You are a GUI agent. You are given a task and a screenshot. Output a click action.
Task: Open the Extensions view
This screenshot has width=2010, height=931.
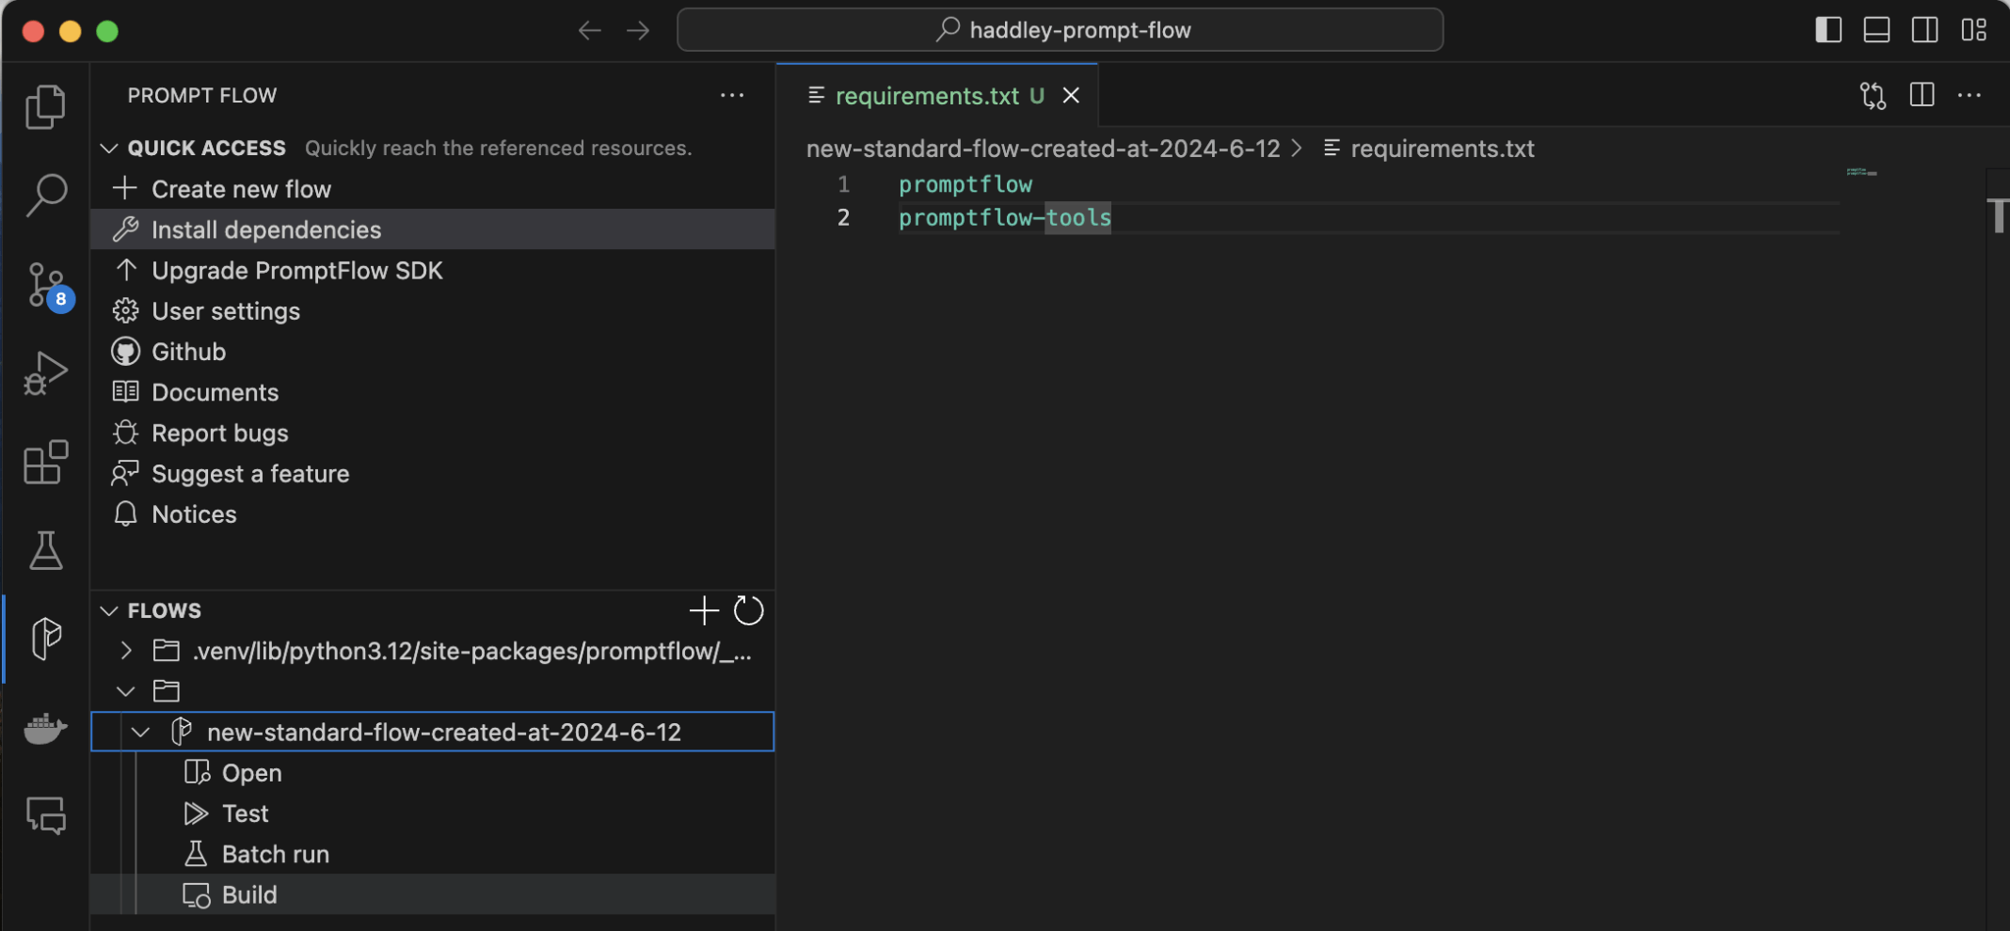point(45,462)
